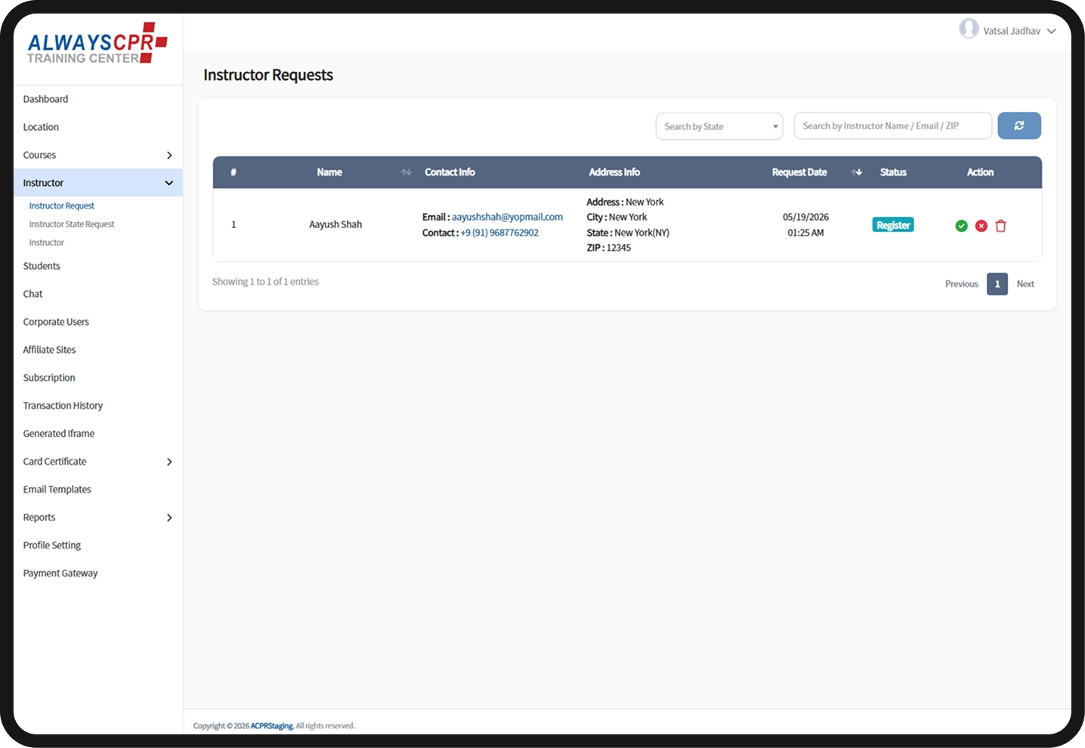Open the Subscription page
The image size is (1085, 748).
coord(49,378)
